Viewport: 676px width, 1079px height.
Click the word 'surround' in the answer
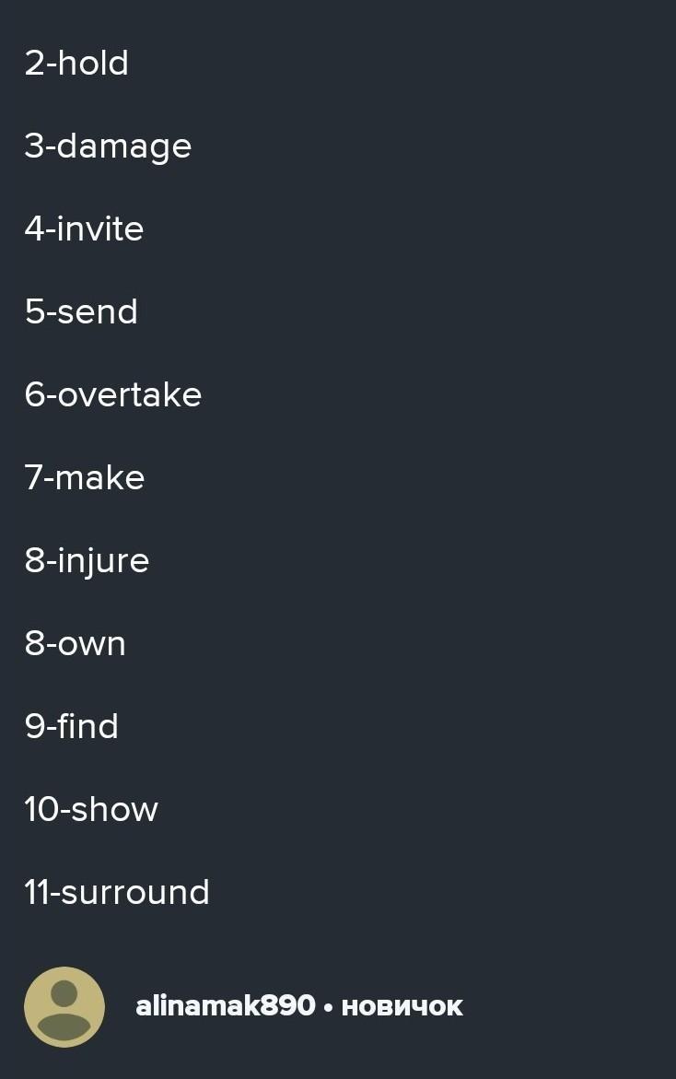[135, 893]
